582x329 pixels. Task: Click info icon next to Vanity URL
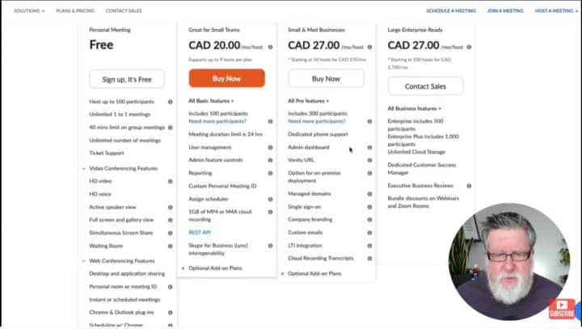[370, 160]
